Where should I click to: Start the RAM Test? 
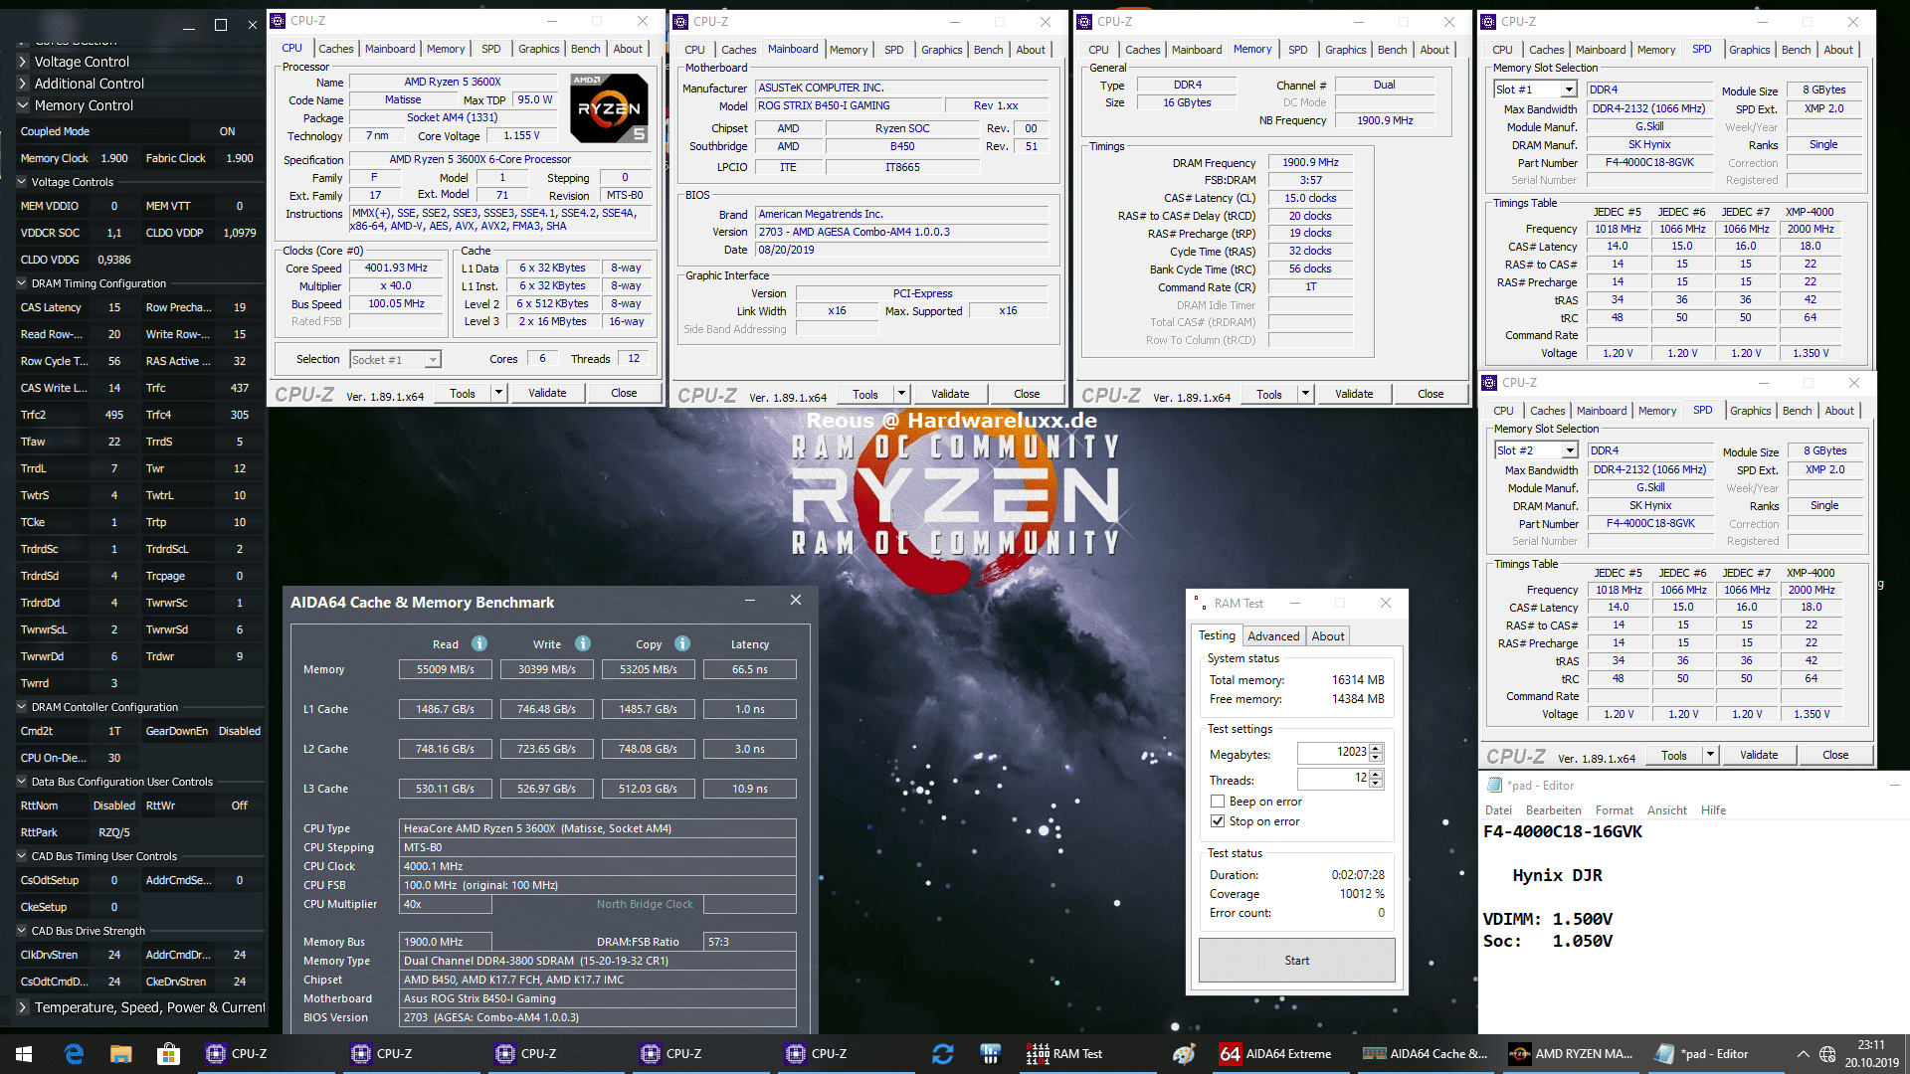pos(1296,961)
